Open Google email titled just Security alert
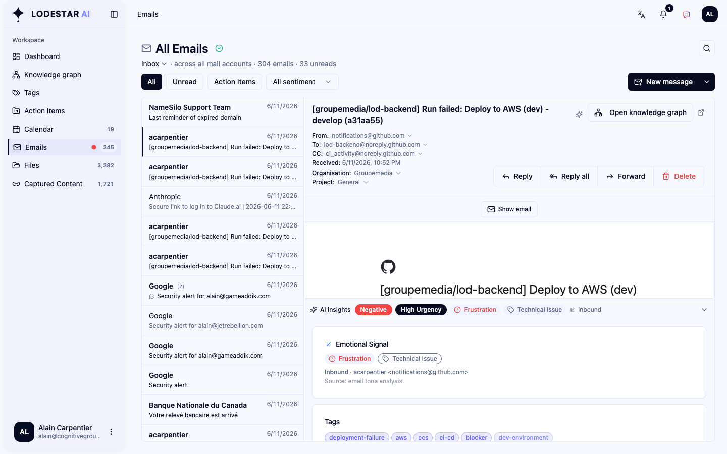 pyautogui.click(x=223, y=380)
